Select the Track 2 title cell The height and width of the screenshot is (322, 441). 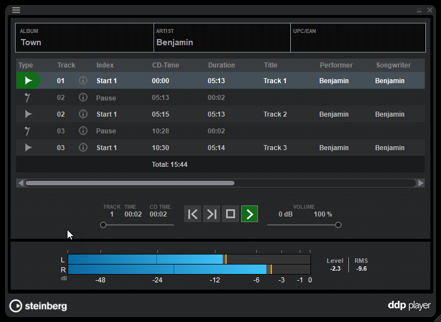pyautogui.click(x=275, y=114)
